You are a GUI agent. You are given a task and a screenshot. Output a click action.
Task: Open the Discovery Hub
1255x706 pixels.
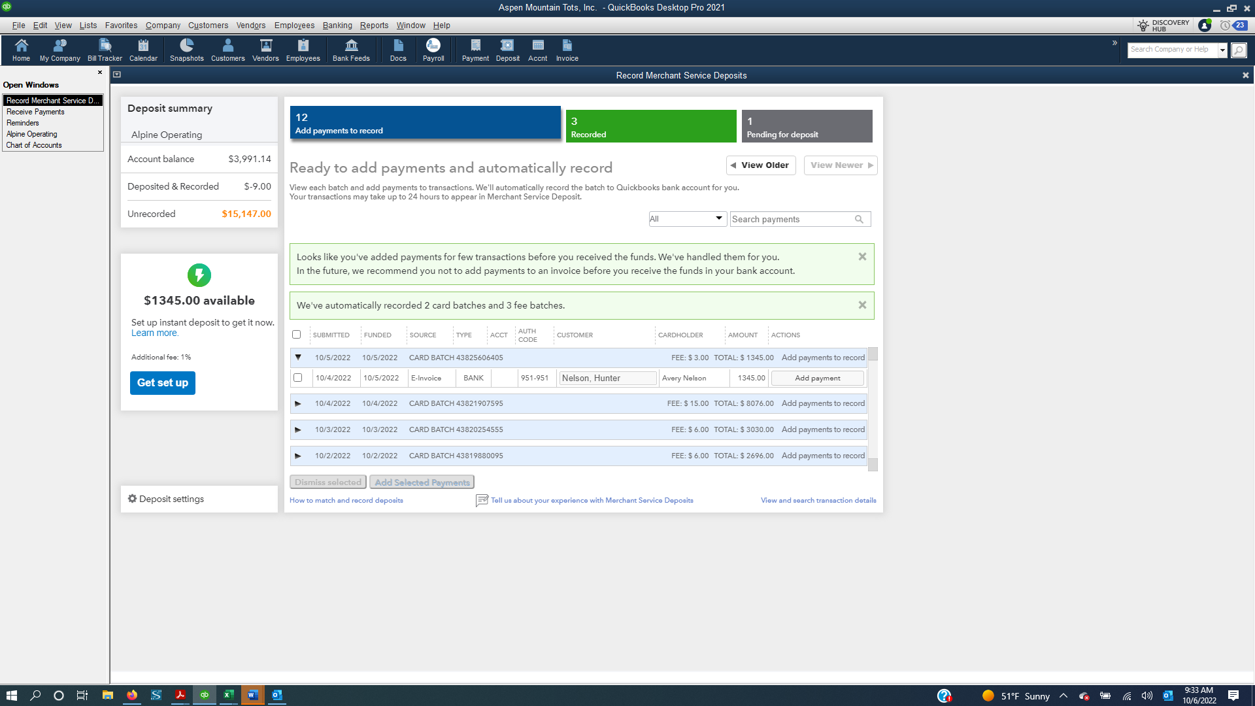1162,25
